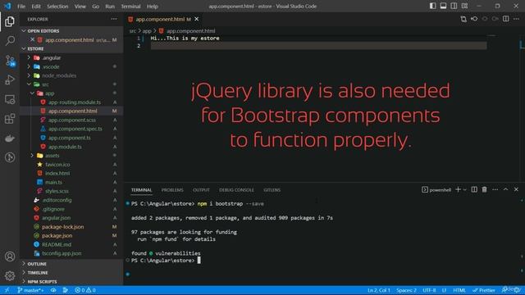Image resolution: width=525 pixels, height=295 pixels.
Task: Close app.component.html in Open Editors
Action: (x=32, y=39)
